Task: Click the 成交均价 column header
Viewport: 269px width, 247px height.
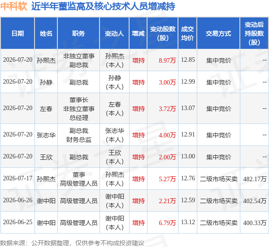Action: tap(187, 33)
